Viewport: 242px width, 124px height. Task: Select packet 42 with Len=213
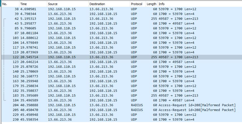(x=122, y=19)
